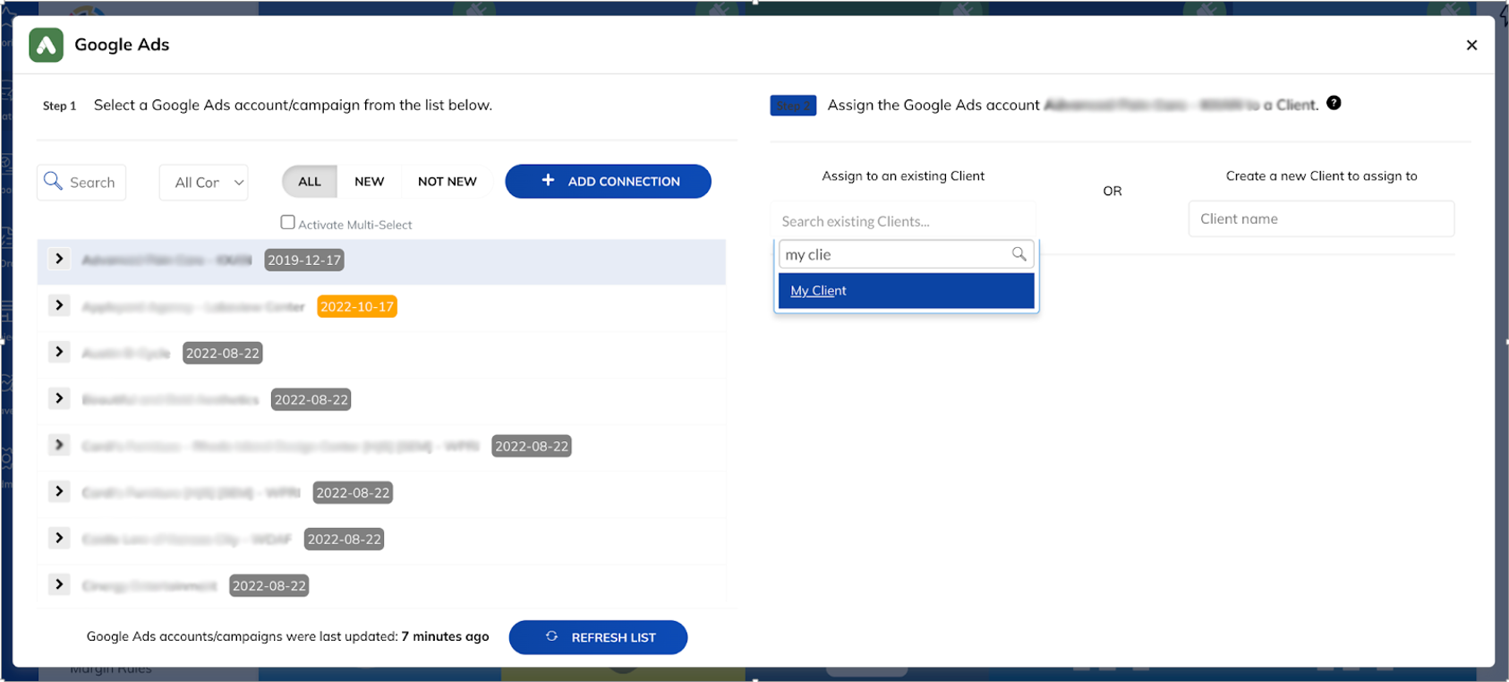
Task: Close the Google Ads dialog
Action: pyautogui.click(x=1471, y=45)
